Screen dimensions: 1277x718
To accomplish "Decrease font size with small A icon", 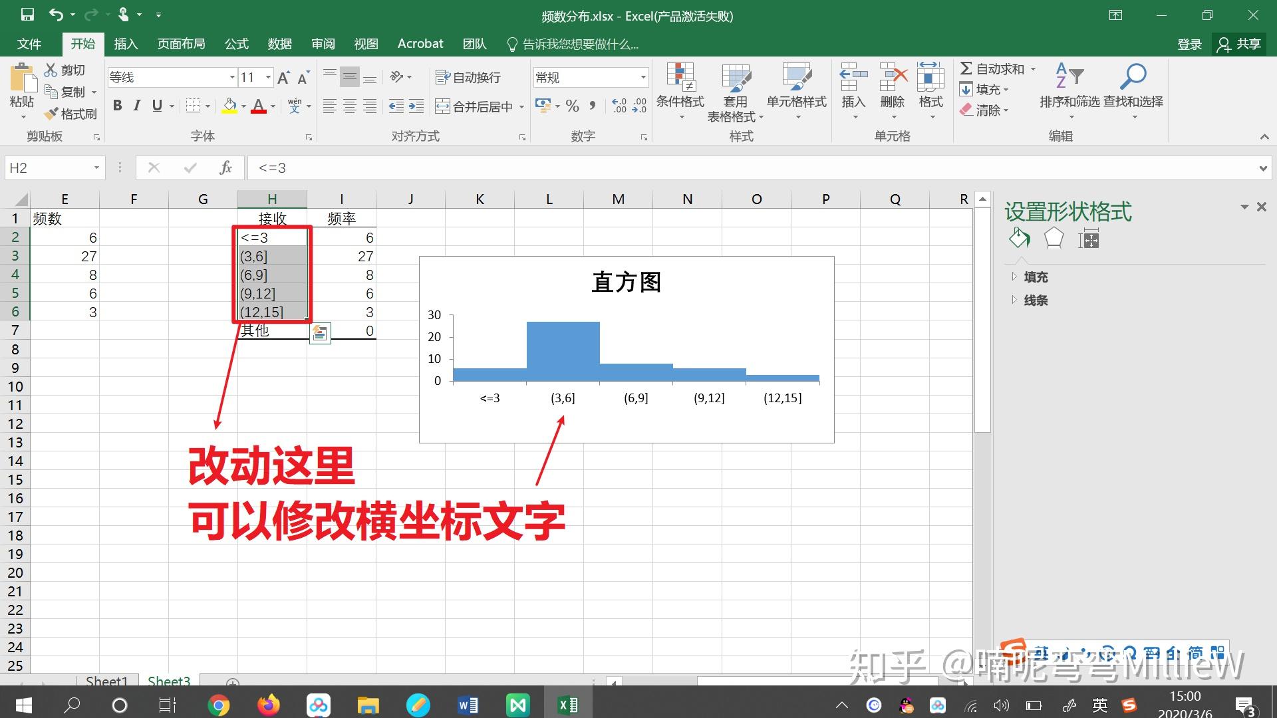I will (303, 78).
